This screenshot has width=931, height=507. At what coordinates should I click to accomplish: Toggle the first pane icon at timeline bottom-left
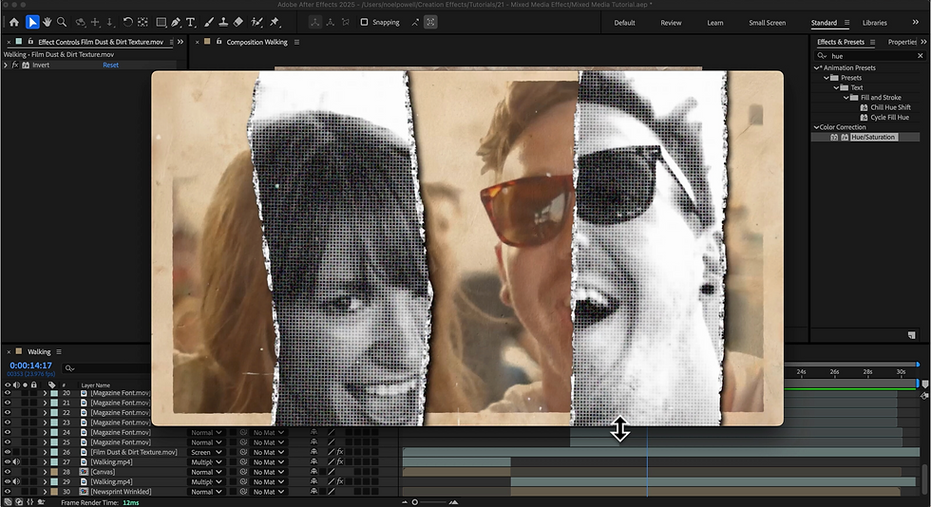[8, 502]
